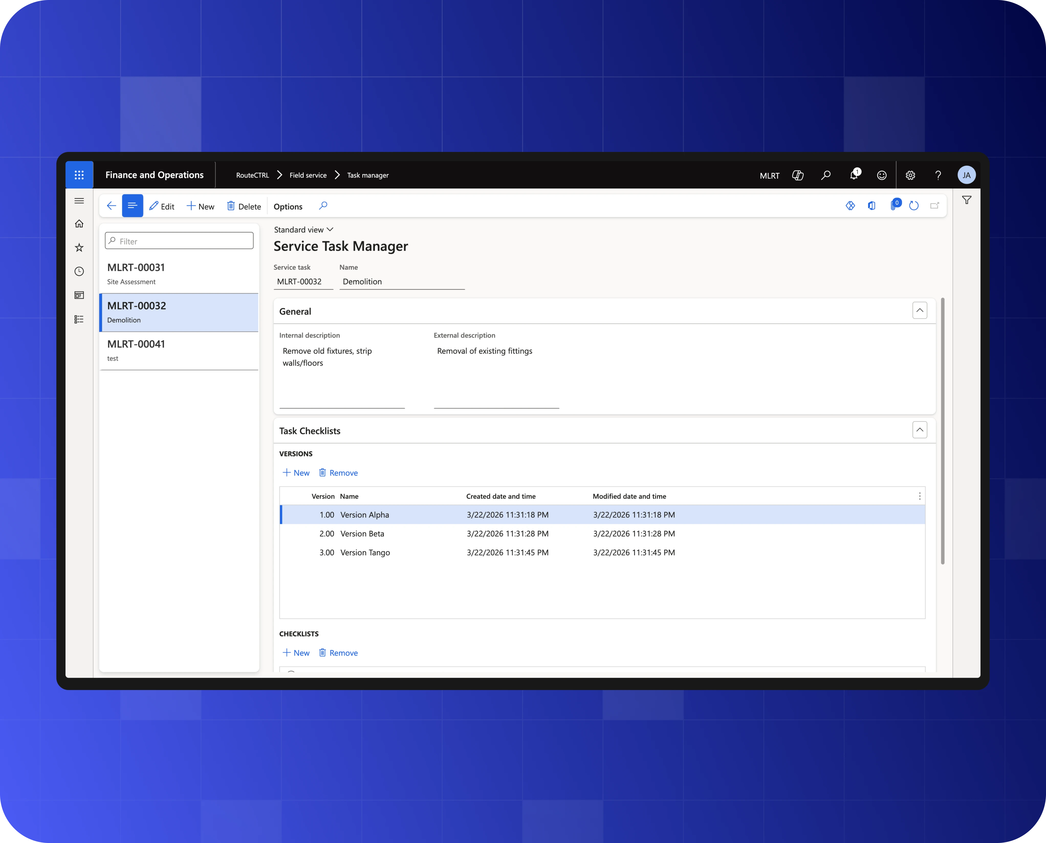
Task: Open versions grid options kebab menu
Action: point(920,496)
